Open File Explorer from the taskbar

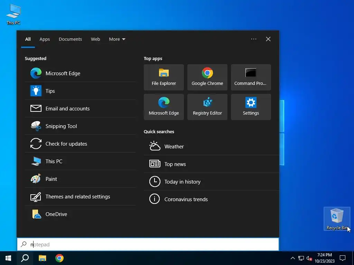pos(42,258)
